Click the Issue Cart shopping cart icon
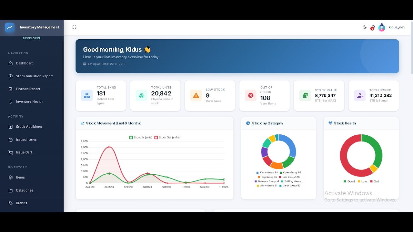Image resolution: width=413 pixels, height=232 pixels. (11, 152)
